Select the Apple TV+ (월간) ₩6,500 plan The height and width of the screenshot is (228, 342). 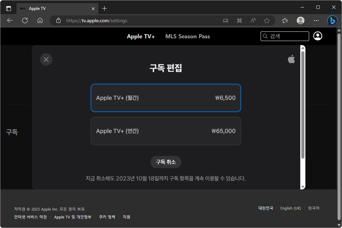(166, 98)
